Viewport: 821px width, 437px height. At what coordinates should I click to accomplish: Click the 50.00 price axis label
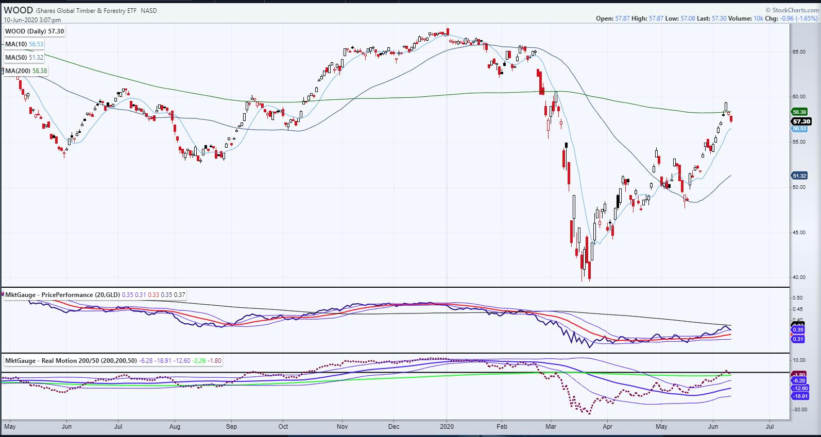click(799, 187)
